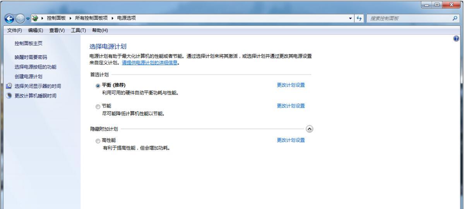The width and height of the screenshot is (464, 209).
Task: Select the 节能 power plan
Action: (98, 106)
